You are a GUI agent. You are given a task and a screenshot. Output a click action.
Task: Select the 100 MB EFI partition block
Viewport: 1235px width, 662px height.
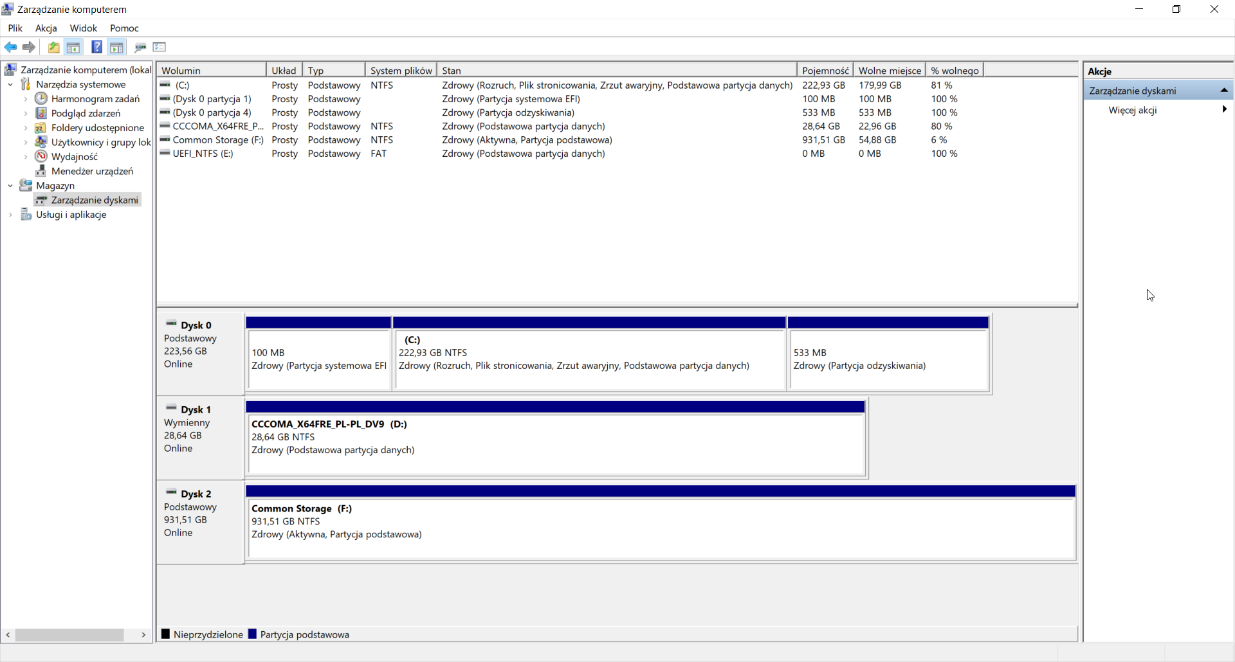318,359
